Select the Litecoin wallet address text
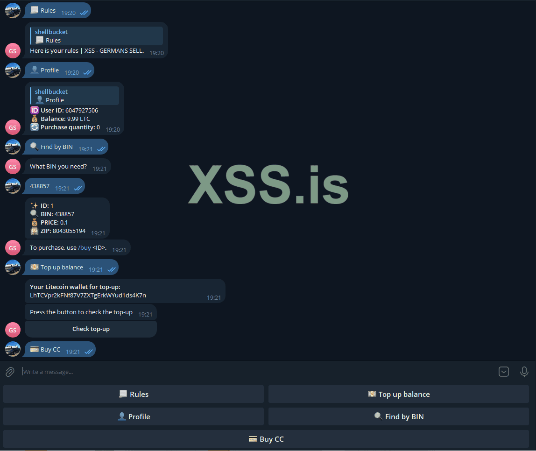Viewport: 536px width, 451px height. 88,295
